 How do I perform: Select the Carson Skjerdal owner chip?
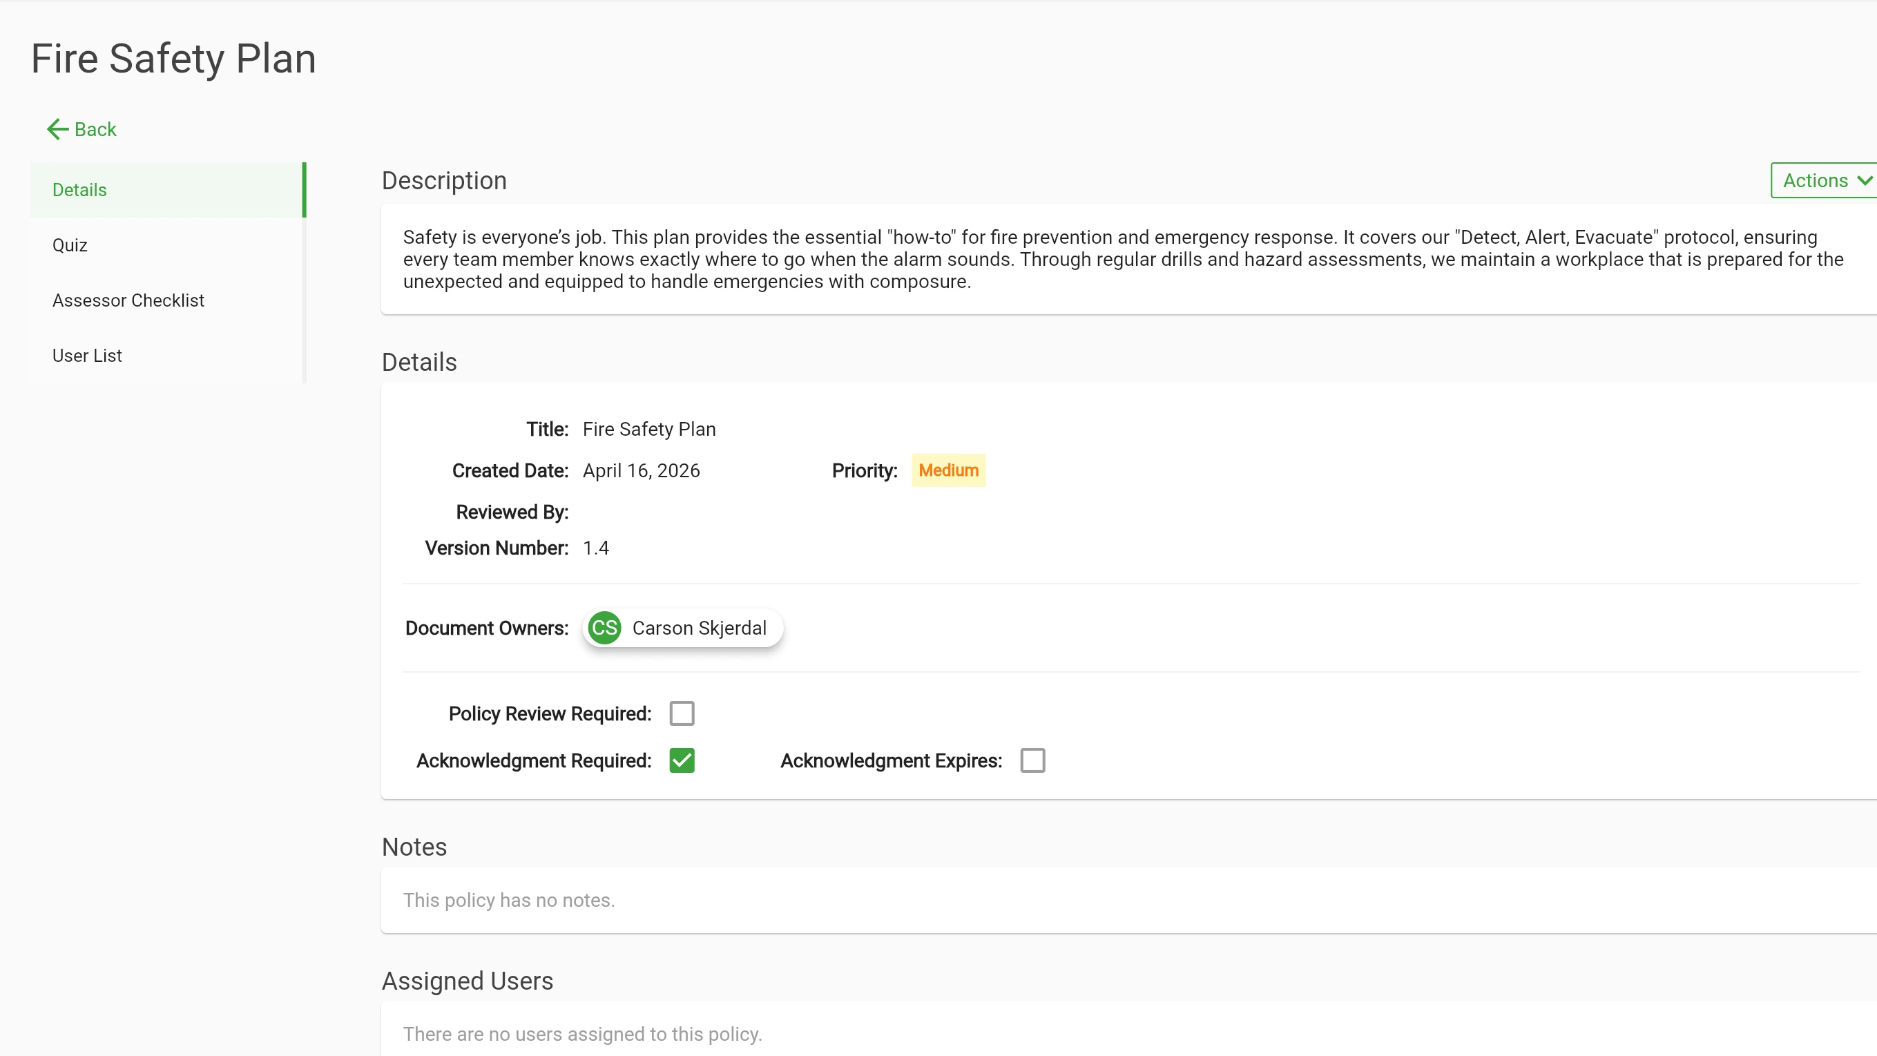pos(683,628)
